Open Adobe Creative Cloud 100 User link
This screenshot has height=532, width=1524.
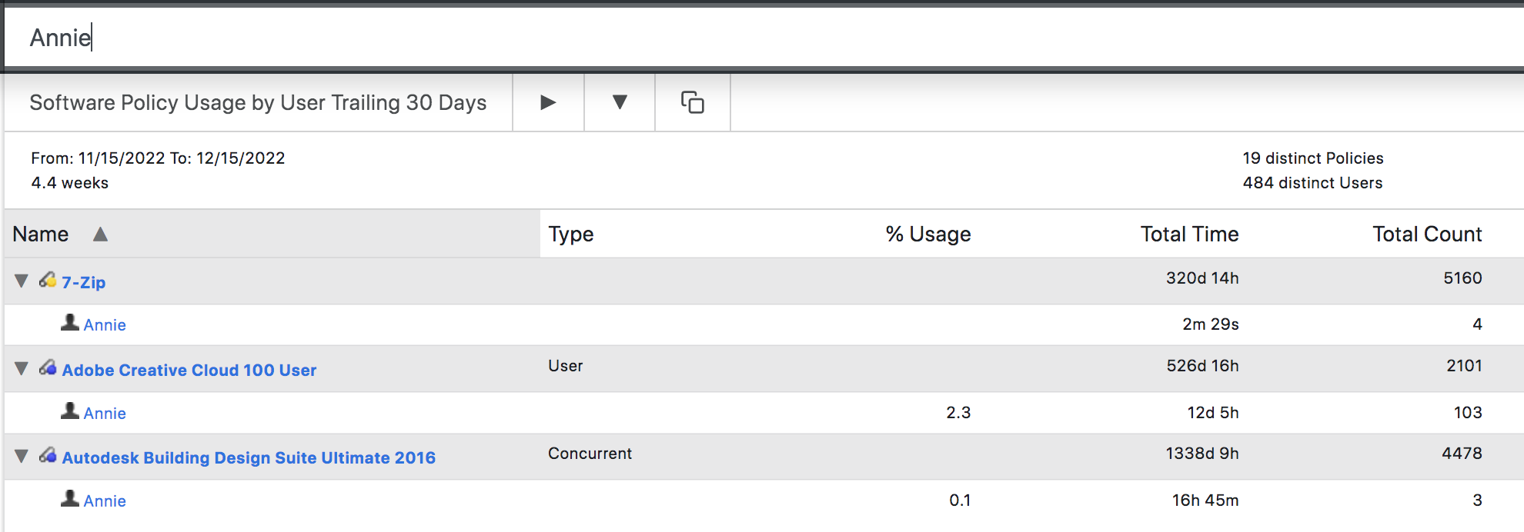coord(189,370)
